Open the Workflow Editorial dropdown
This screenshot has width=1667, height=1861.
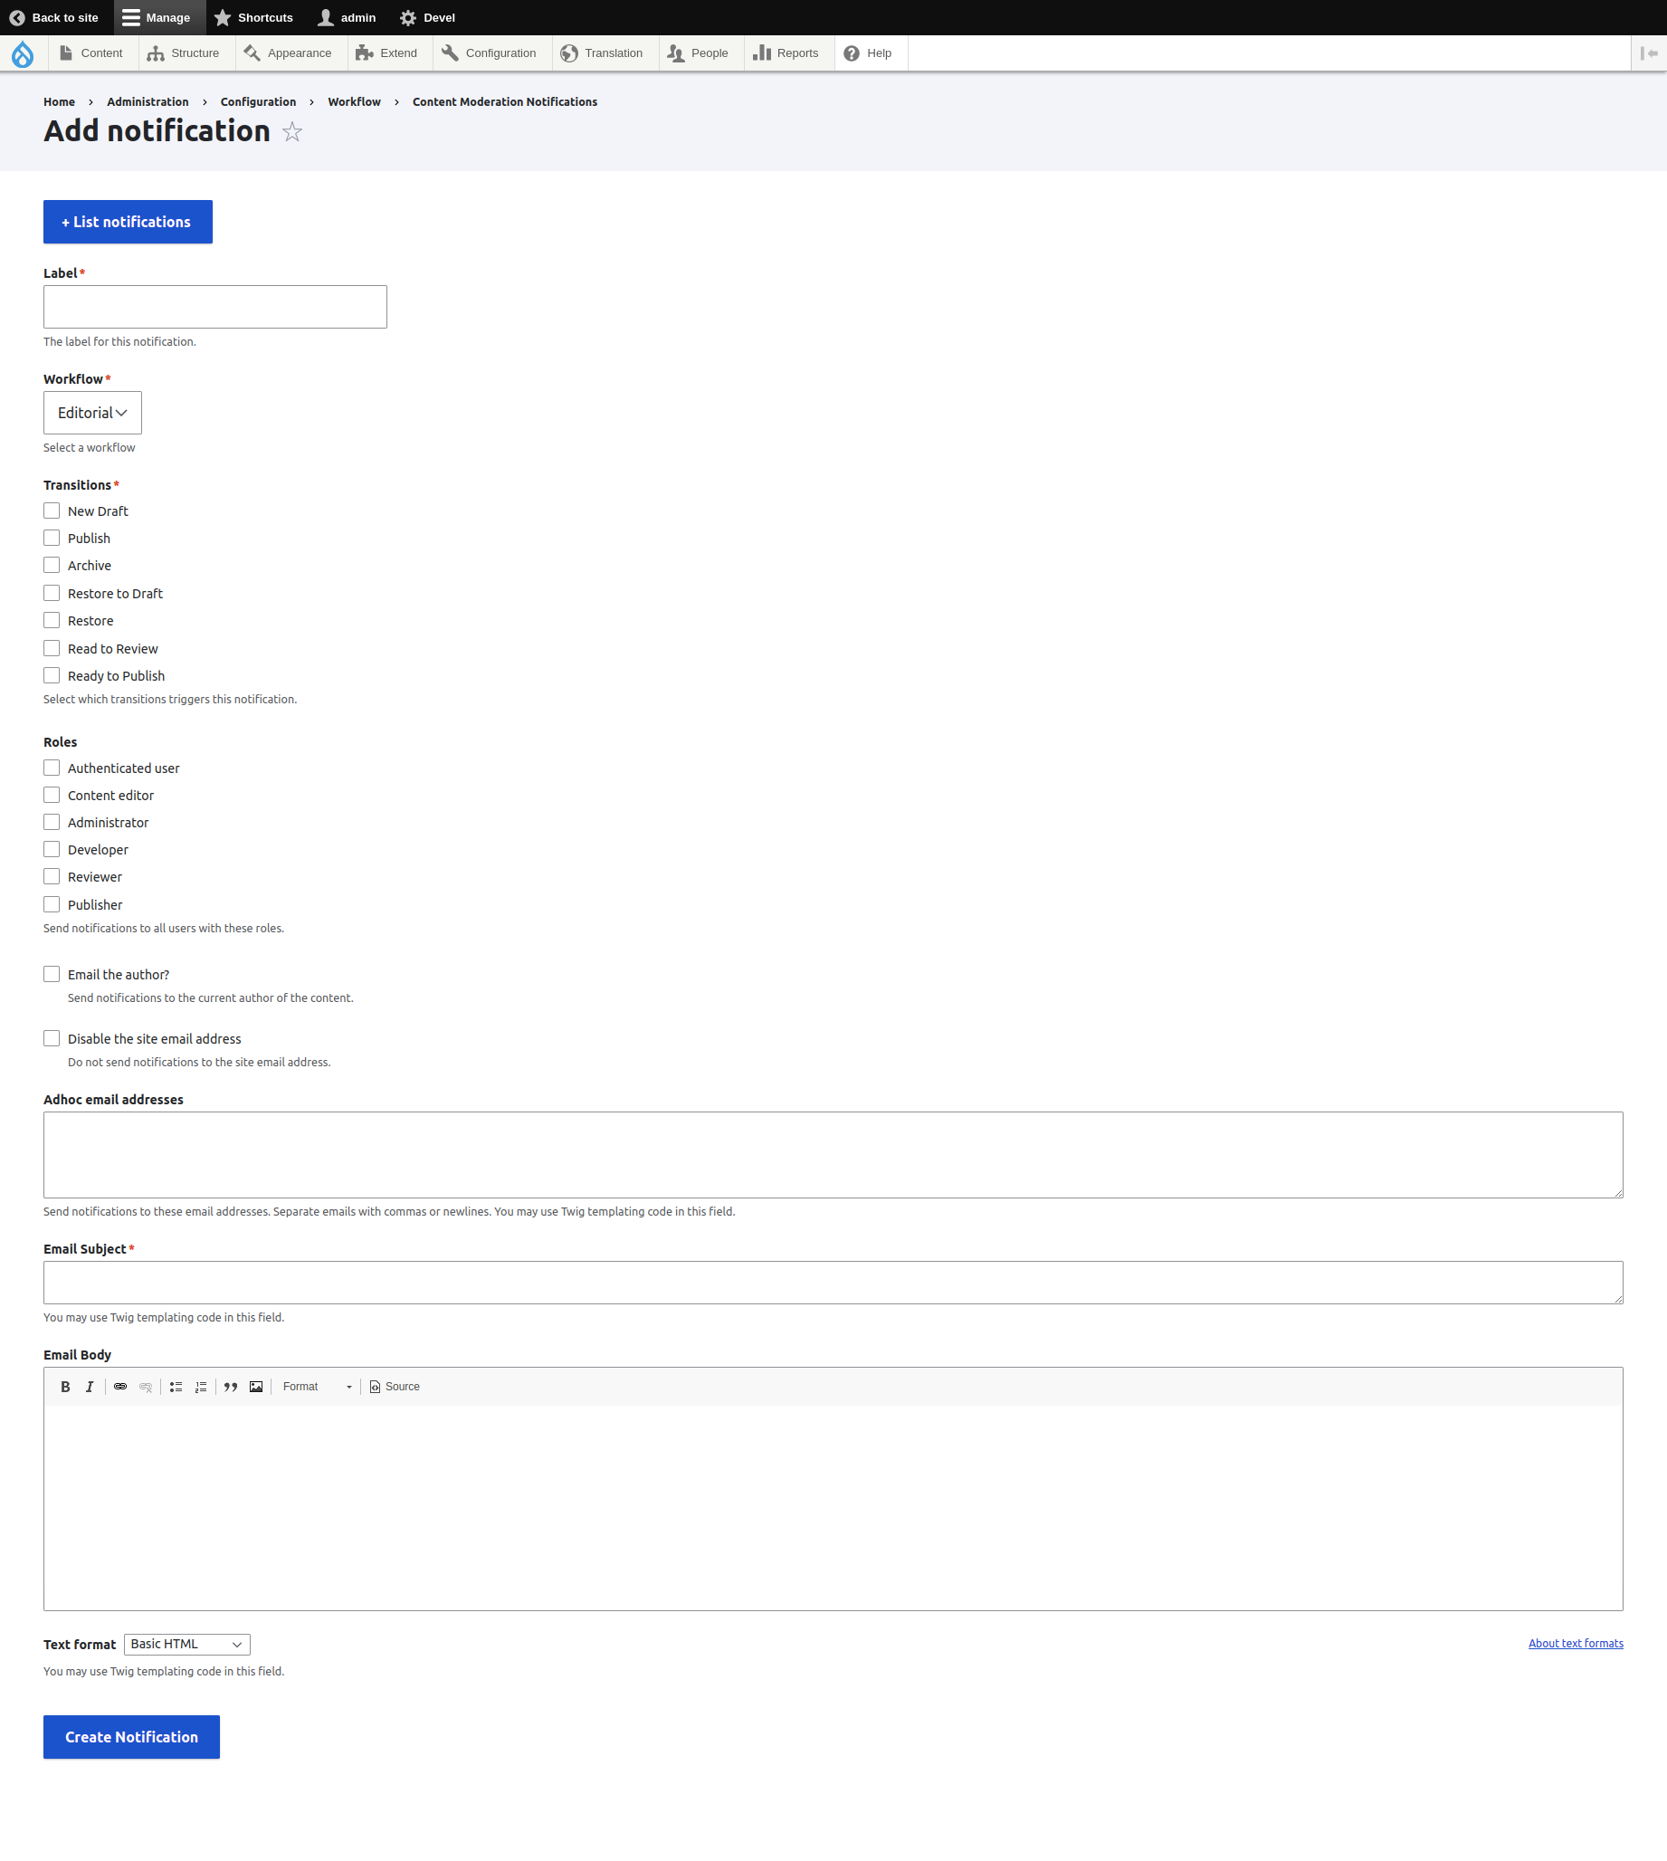click(91, 412)
